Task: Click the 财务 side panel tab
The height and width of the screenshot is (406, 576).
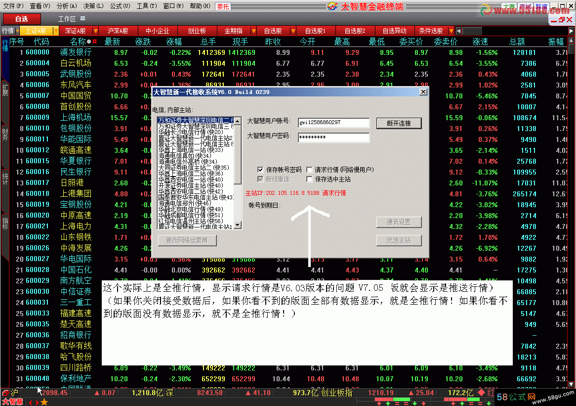Action: [5, 135]
